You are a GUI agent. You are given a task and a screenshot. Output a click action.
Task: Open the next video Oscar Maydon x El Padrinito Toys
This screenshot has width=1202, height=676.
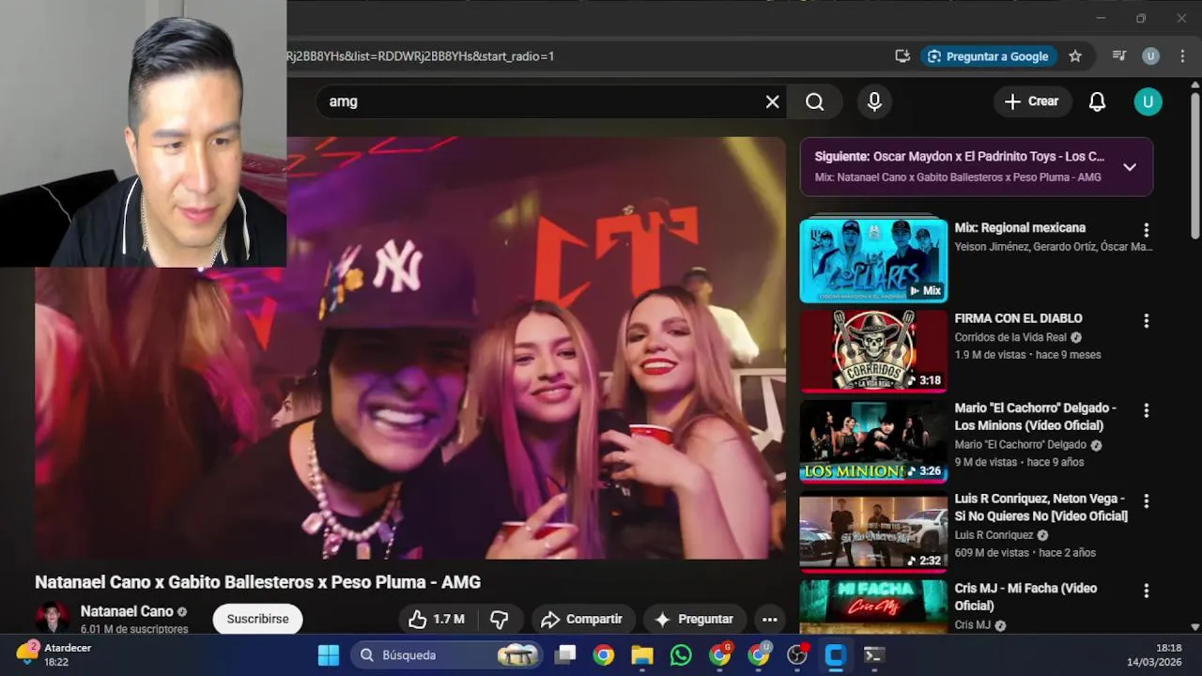pos(960,157)
